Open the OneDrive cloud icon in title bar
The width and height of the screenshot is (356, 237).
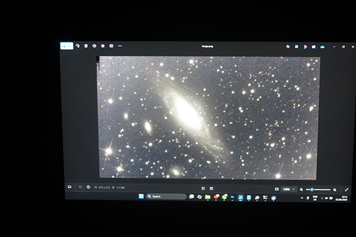322,47
